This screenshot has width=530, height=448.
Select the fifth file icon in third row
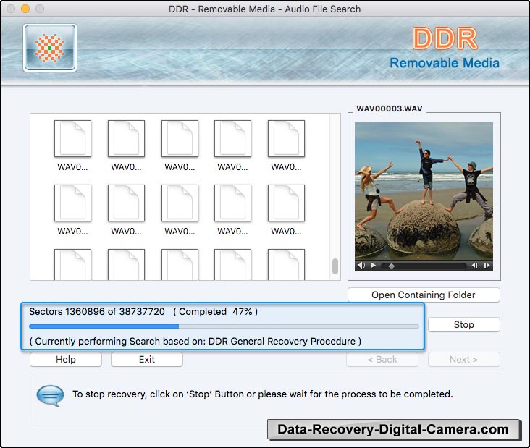[x=286, y=265]
